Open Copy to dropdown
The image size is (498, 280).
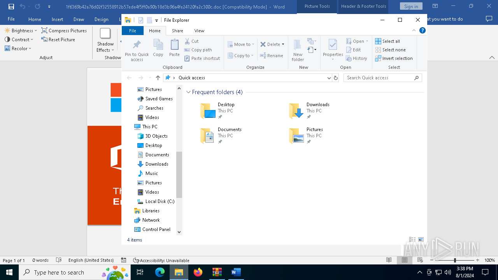coord(241,56)
